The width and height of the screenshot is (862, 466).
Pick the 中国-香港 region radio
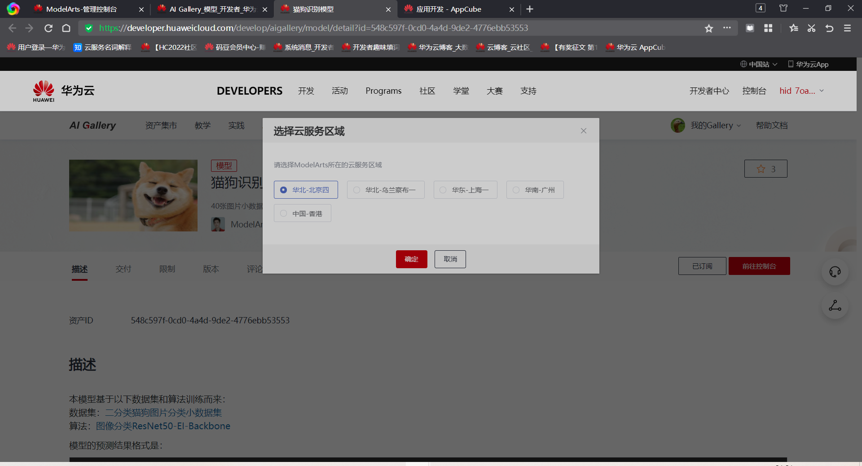[x=302, y=213]
